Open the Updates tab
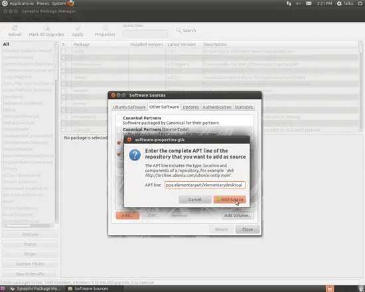 pyautogui.click(x=190, y=107)
